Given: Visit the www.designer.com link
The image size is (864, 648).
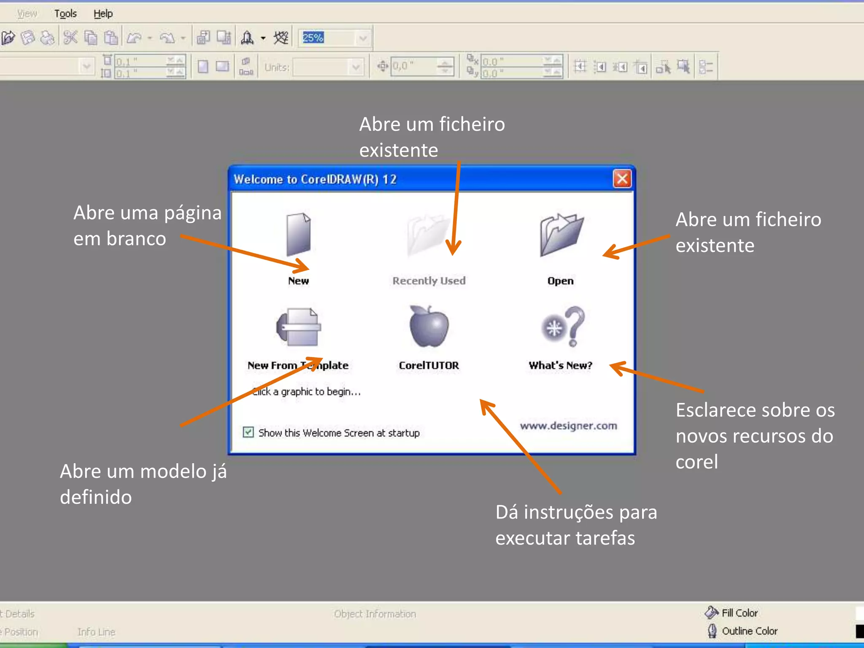Looking at the screenshot, I should [568, 426].
